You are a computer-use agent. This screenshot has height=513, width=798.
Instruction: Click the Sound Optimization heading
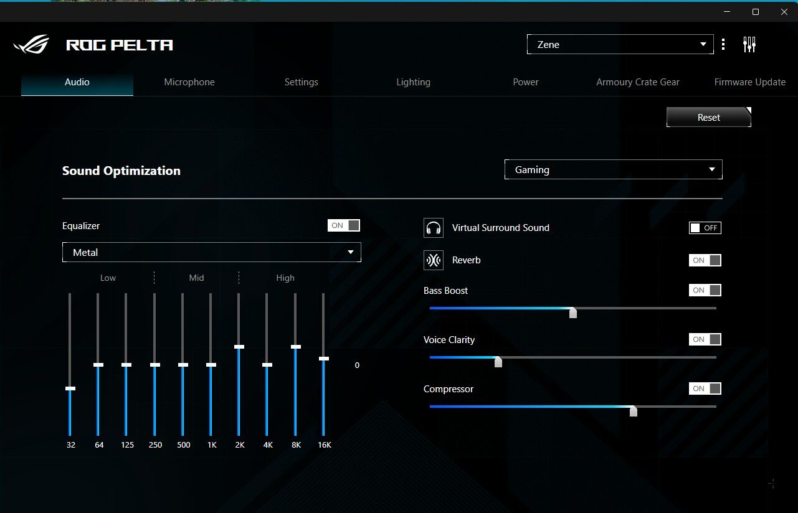(121, 171)
